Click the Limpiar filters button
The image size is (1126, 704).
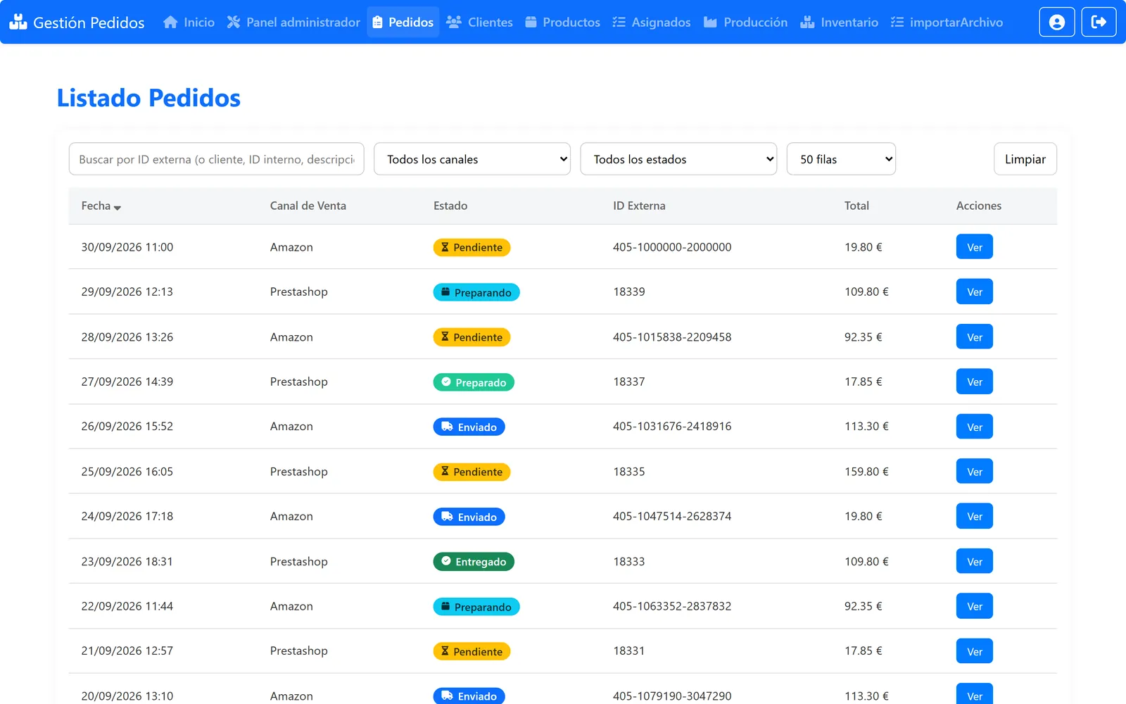[1025, 159]
